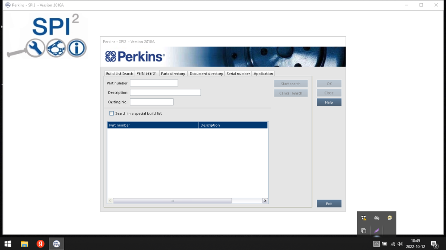Click the Perkins logo in banner
This screenshot has height=250, width=446.
pos(135,56)
